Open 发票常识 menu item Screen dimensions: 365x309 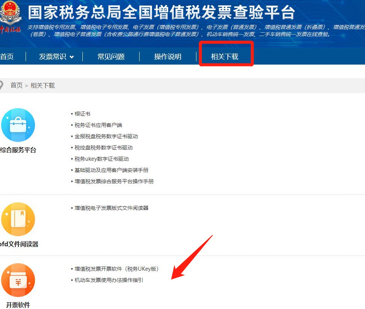(x=53, y=56)
